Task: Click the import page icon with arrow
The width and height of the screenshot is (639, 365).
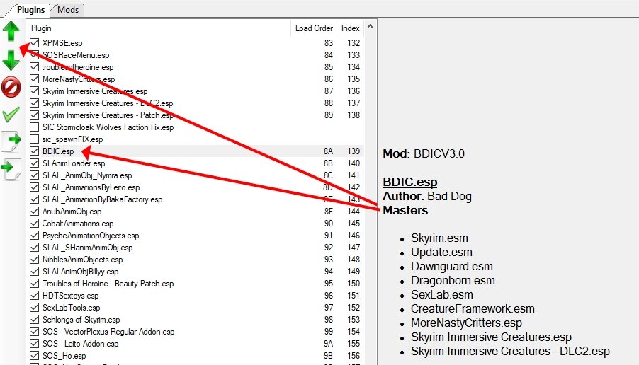Action: tap(11, 170)
